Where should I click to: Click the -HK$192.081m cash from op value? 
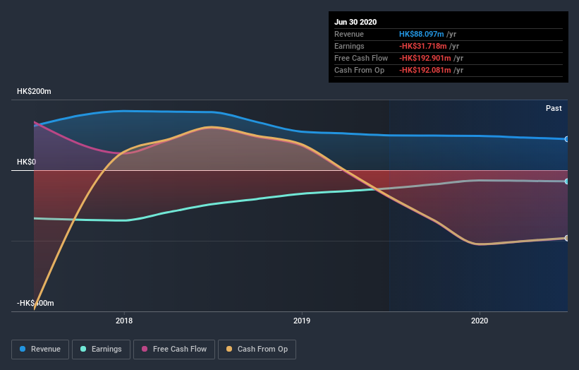pyautogui.click(x=425, y=70)
